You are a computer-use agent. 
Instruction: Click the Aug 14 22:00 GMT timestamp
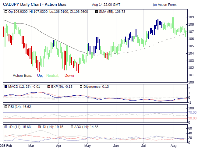click(106, 5)
